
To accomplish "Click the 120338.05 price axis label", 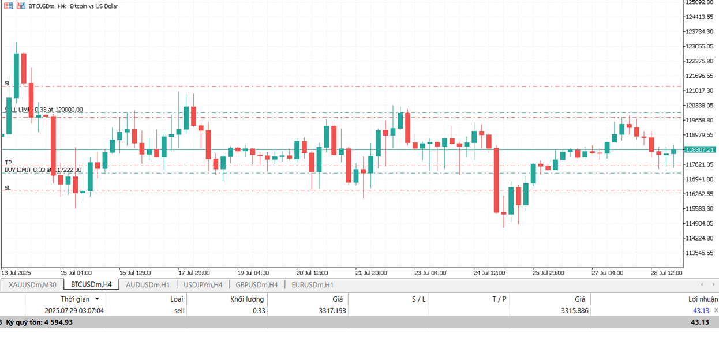I will click(x=699, y=105).
